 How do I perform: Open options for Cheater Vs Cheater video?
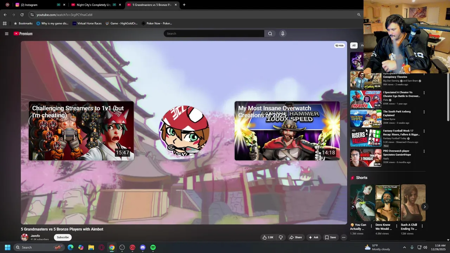coord(424,93)
